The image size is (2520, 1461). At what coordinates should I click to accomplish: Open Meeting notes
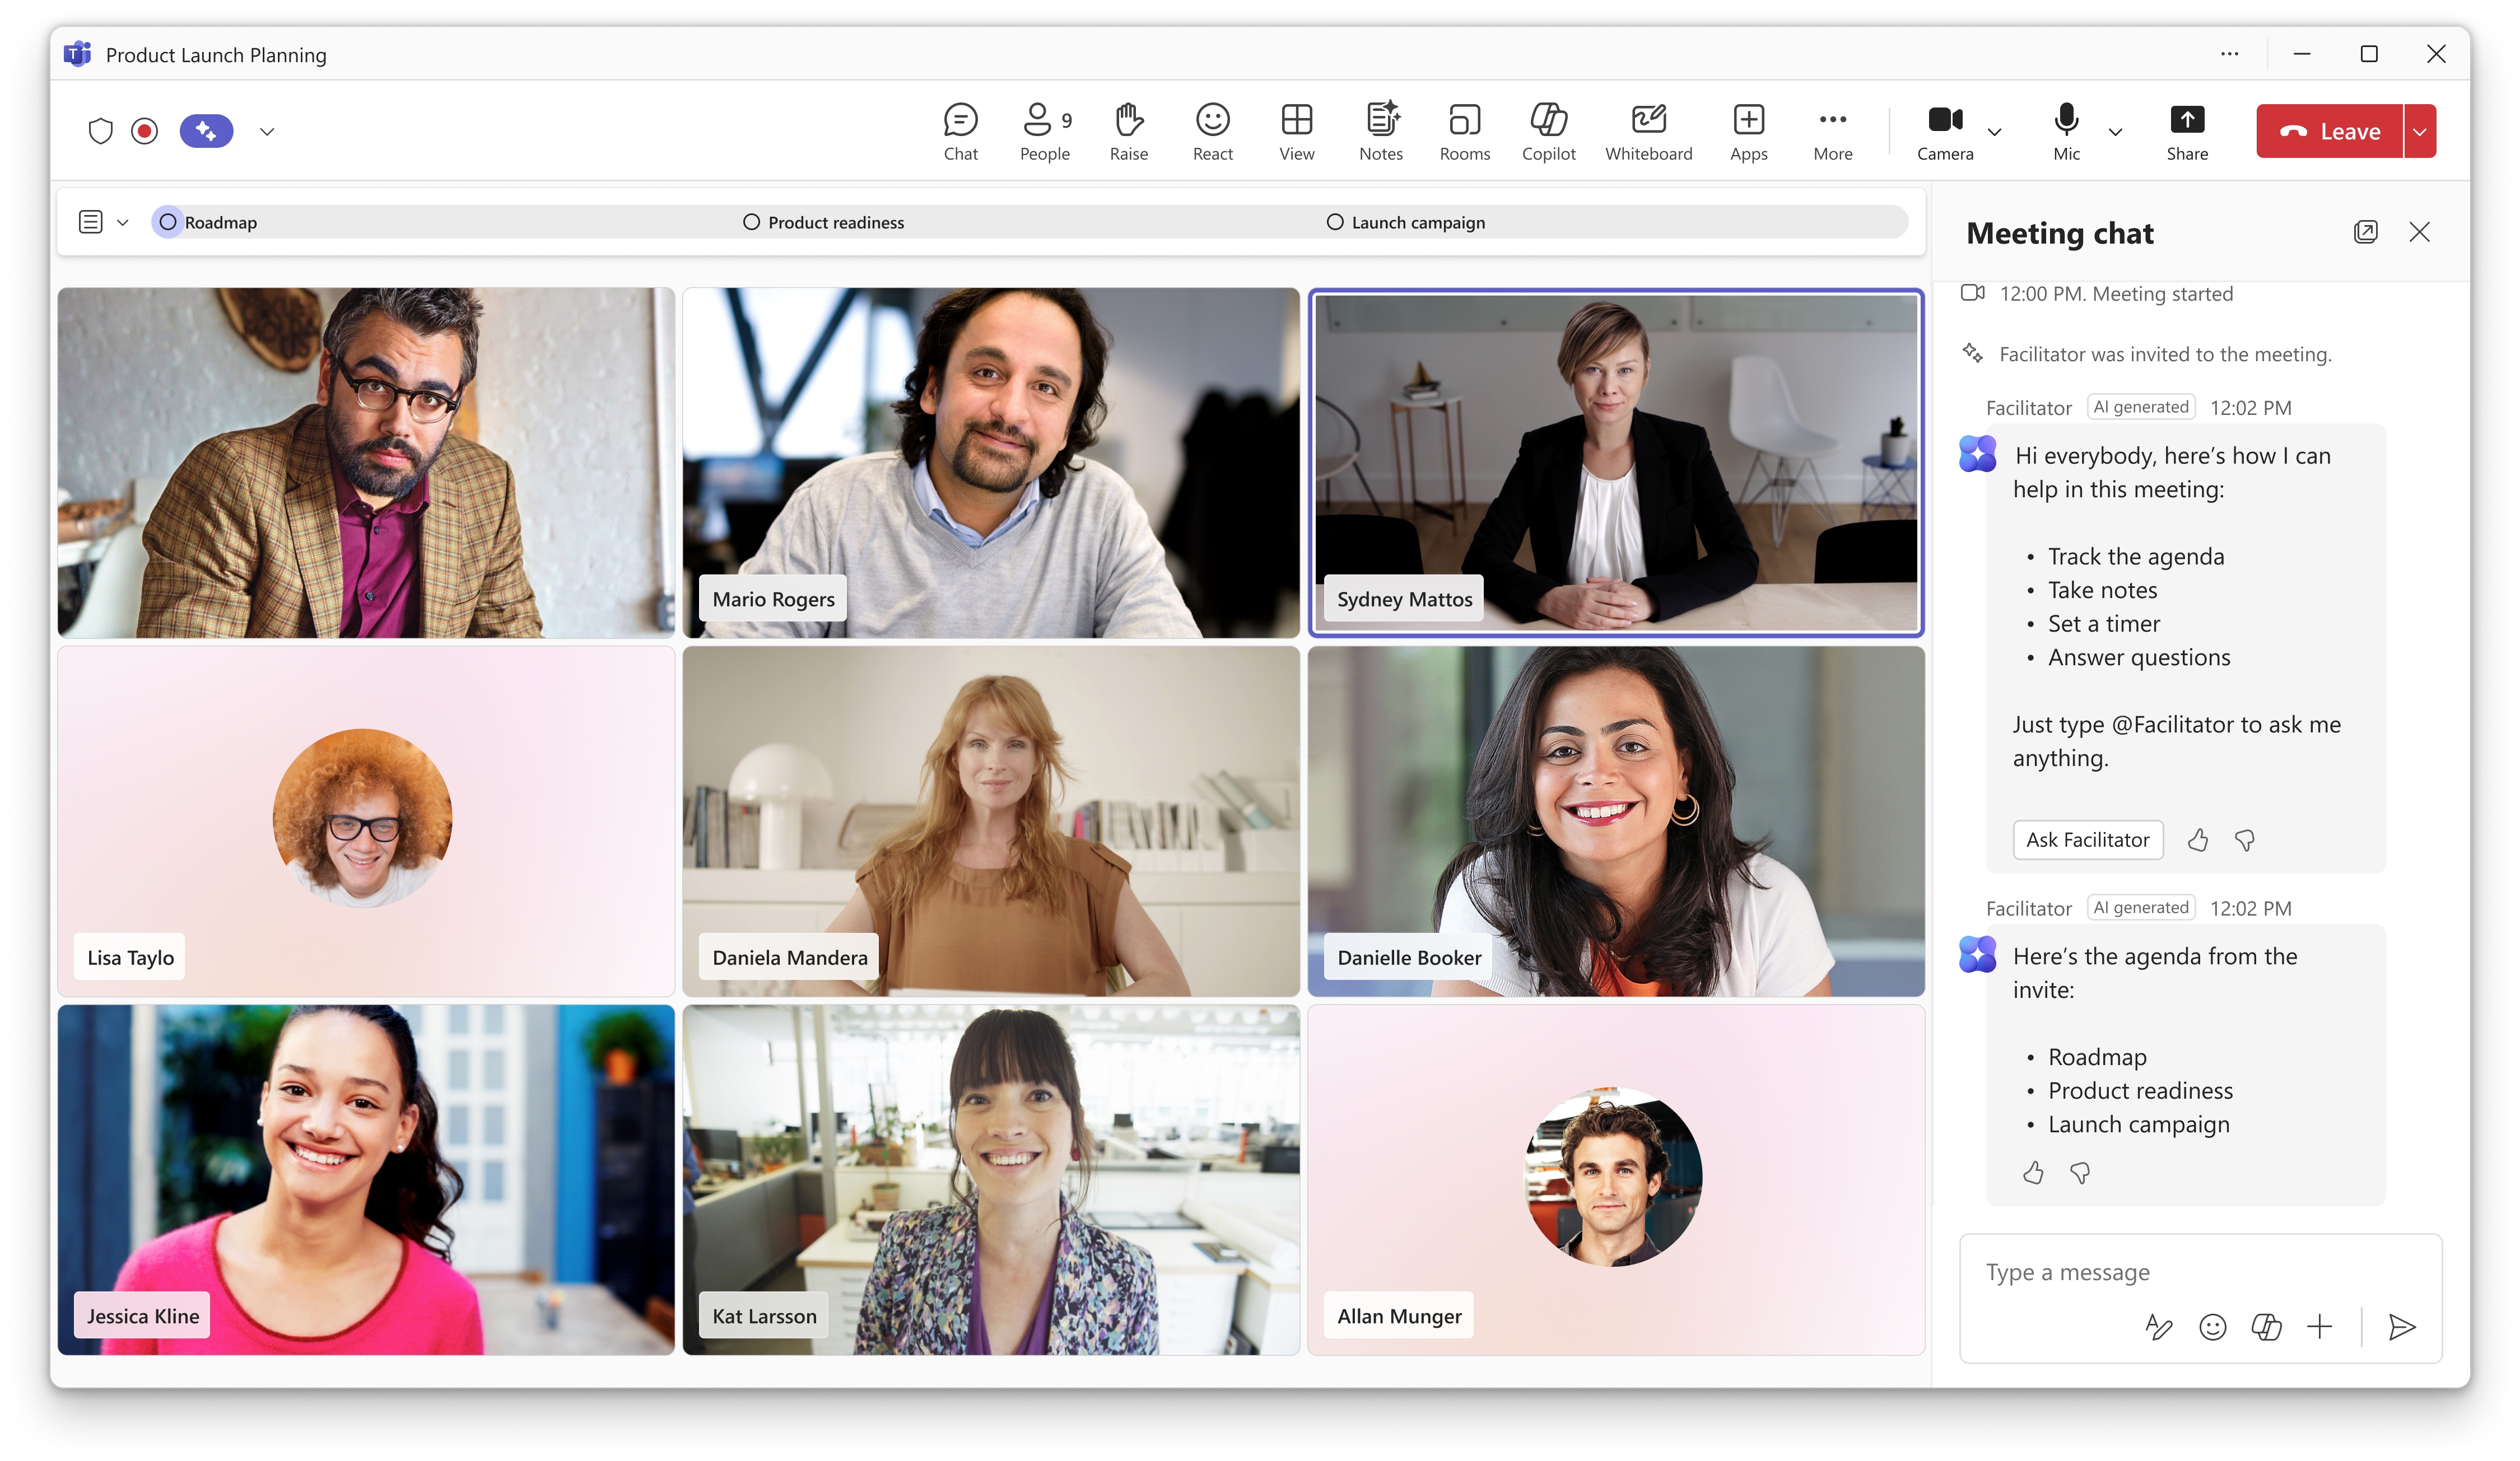[1381, 130]
